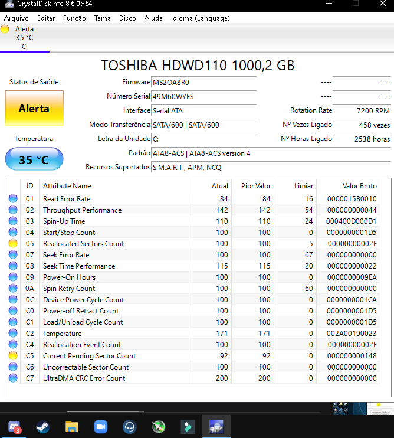
Task: Click the yellow alert dot beside drive C:
Action: [5, 29]
